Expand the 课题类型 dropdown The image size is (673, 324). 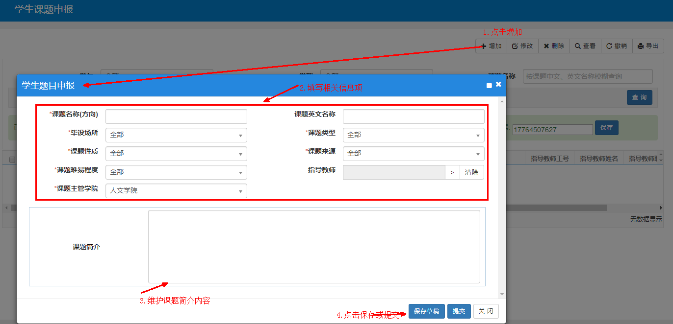414,135
